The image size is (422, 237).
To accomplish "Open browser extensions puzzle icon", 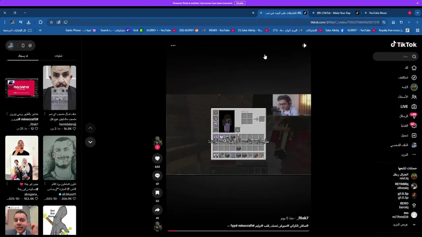I will point(41,22).
